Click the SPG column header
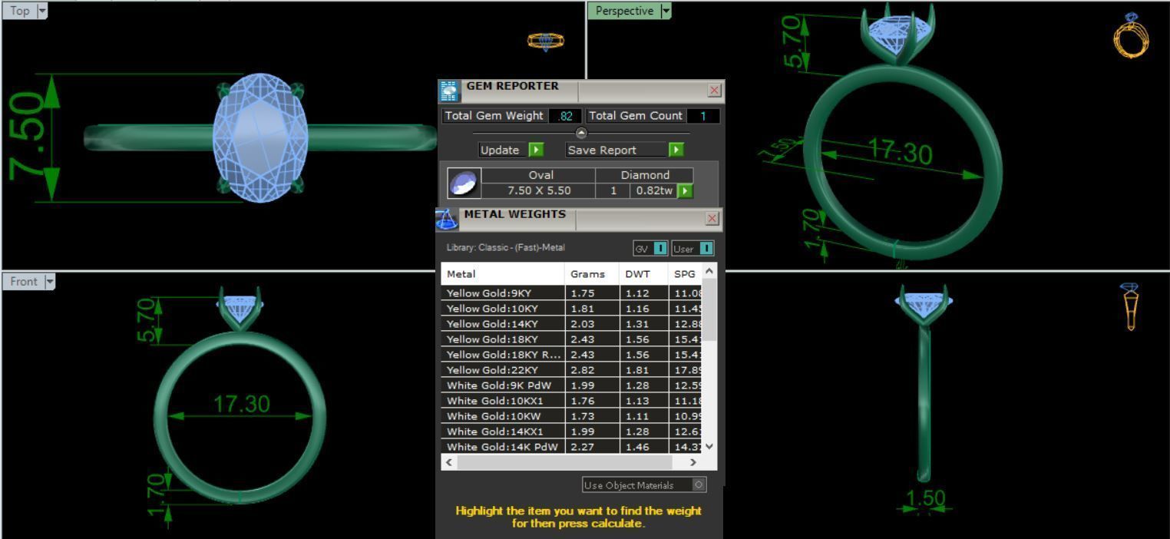Image resolution: width=1170 pixels, height=539 pixels. [685, 274]
